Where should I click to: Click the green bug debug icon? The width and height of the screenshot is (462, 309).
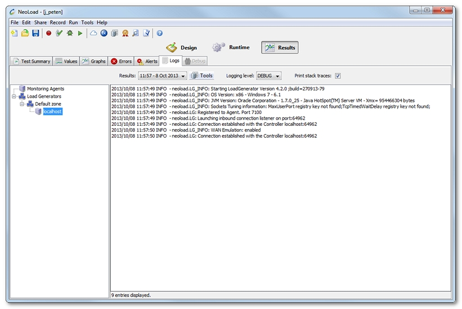click(70, 34)
